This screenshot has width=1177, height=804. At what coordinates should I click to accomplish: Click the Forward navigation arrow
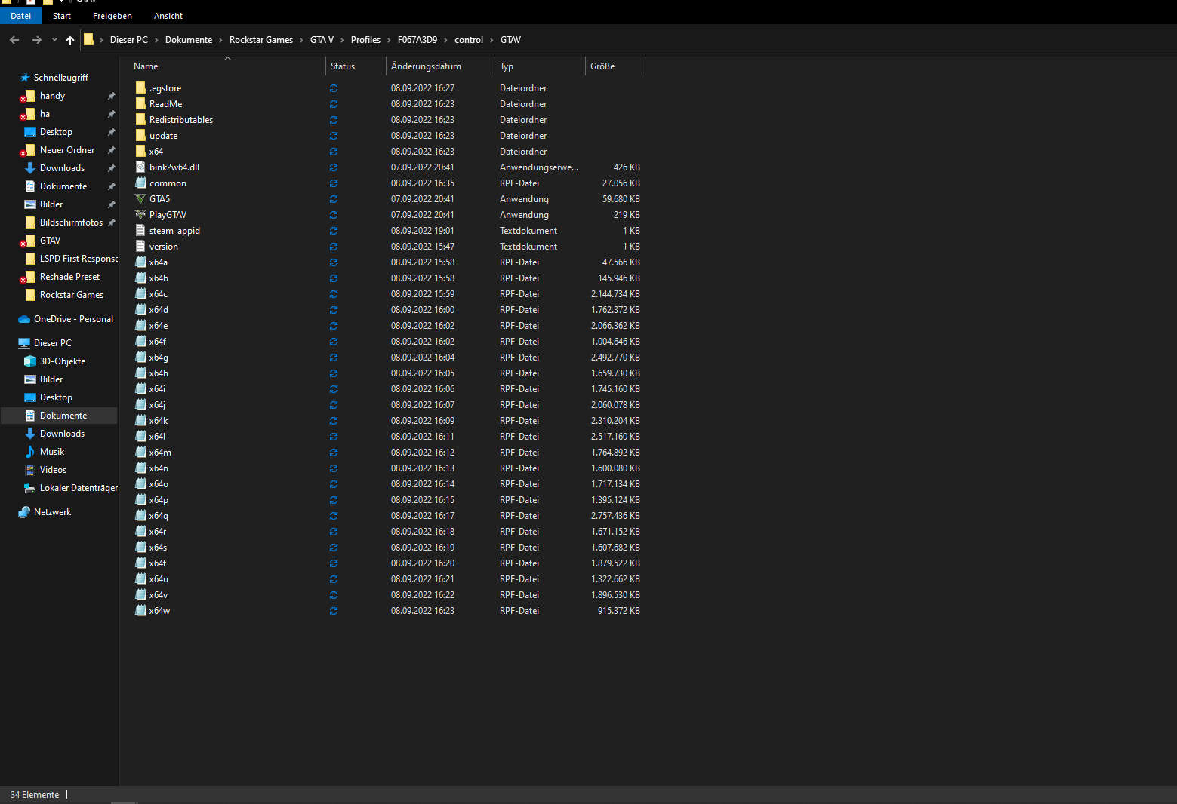click(x=36, y=40)
